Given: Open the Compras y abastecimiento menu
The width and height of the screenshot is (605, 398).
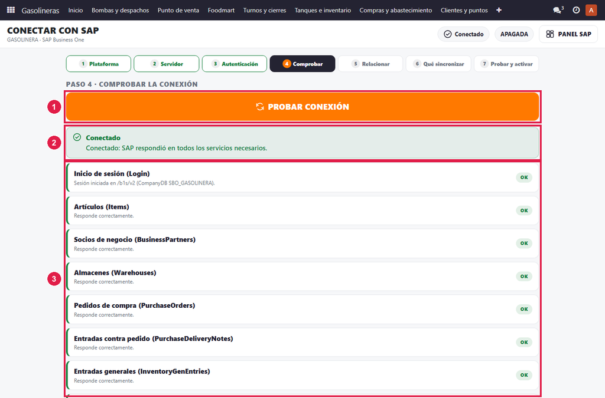Looking at the screenshot, I should 395,10.
